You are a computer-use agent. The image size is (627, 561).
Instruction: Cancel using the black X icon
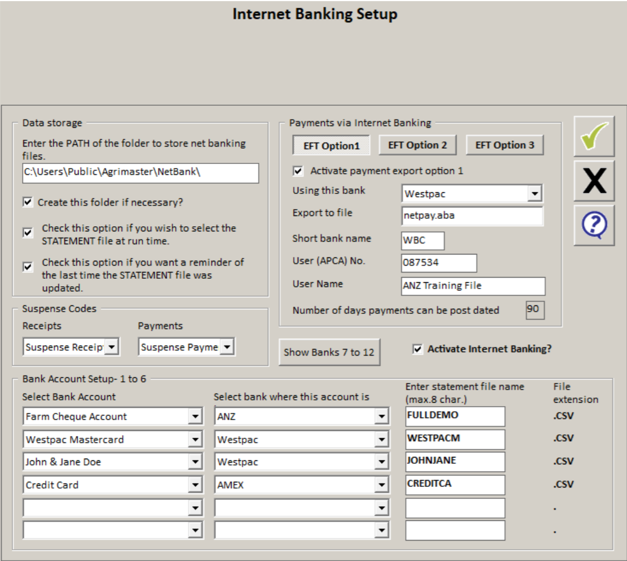point(594,181)
